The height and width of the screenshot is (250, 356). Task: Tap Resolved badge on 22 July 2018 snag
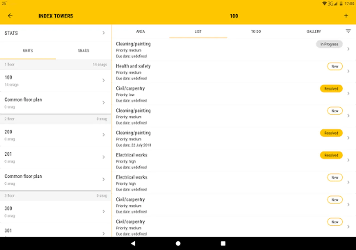[331, 133]
